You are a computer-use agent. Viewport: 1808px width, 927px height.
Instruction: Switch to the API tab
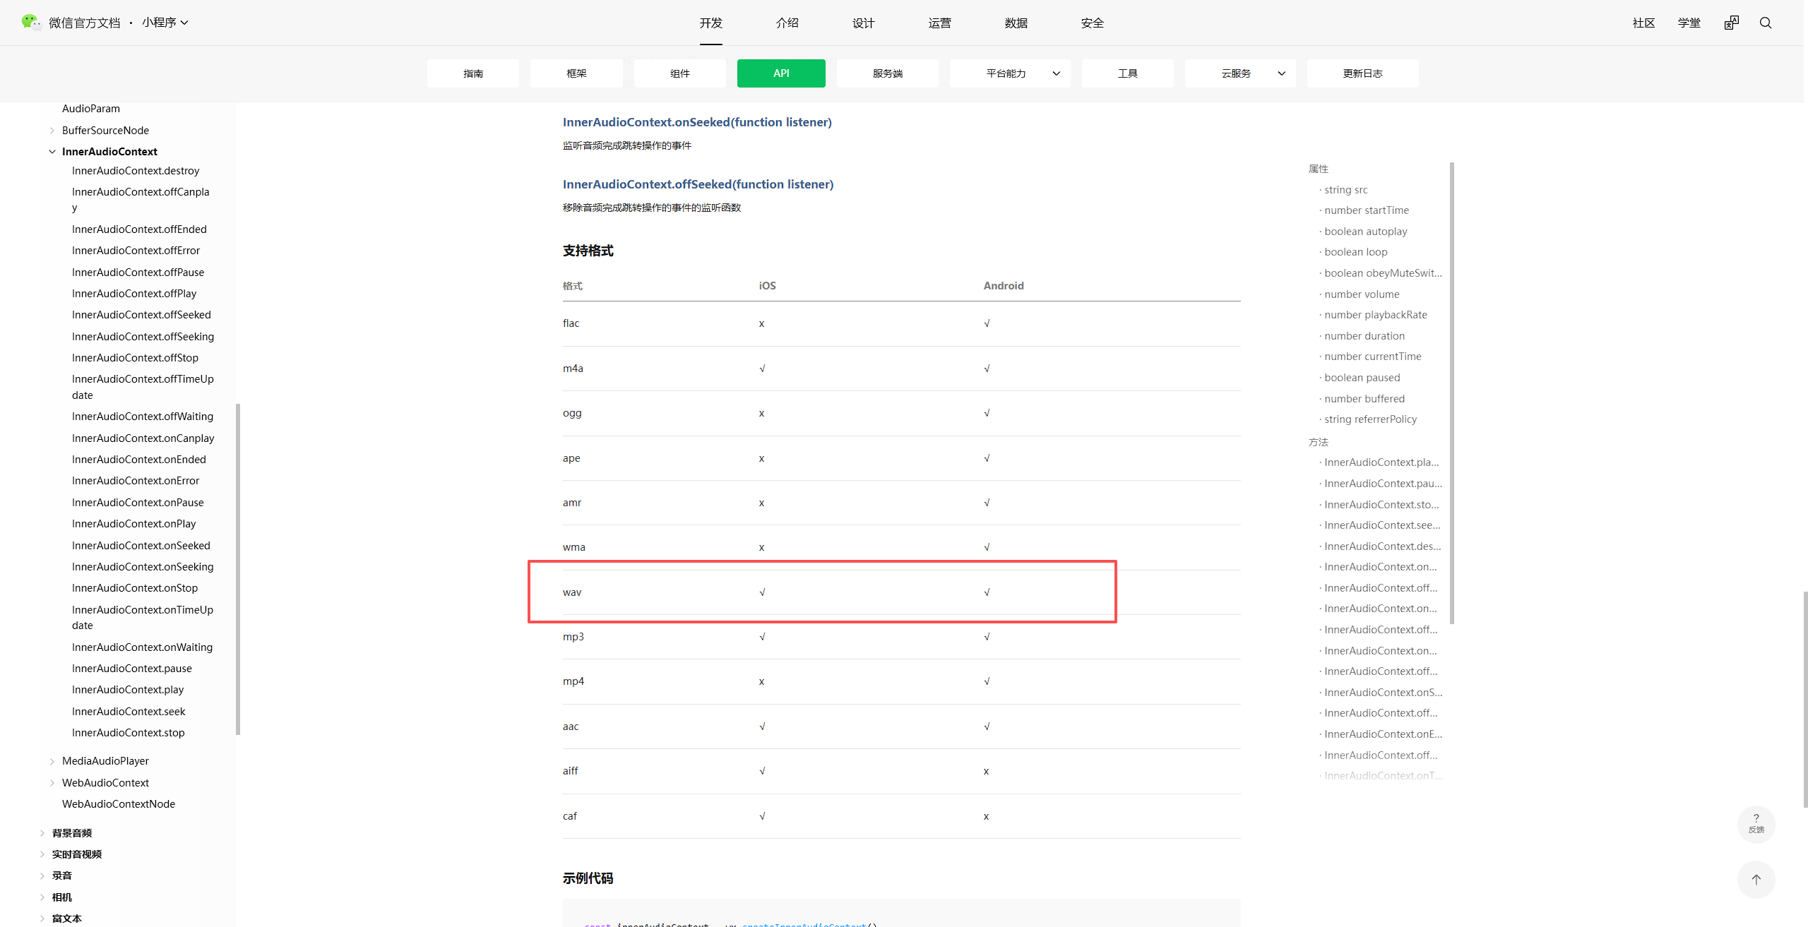click(780, 73)
